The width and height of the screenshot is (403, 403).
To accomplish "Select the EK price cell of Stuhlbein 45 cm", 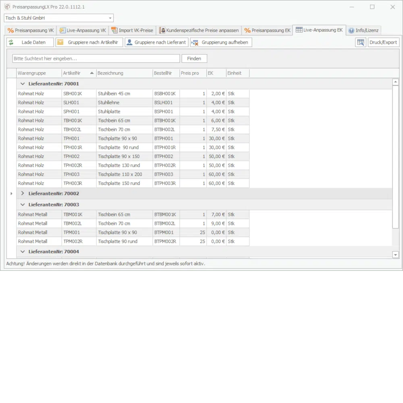I will [x=216, y=93].
